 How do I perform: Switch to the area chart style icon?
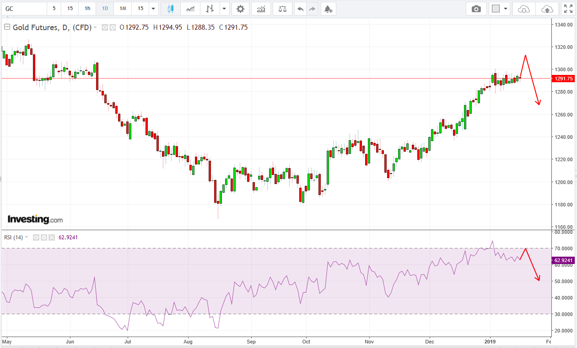pos(190,9)
